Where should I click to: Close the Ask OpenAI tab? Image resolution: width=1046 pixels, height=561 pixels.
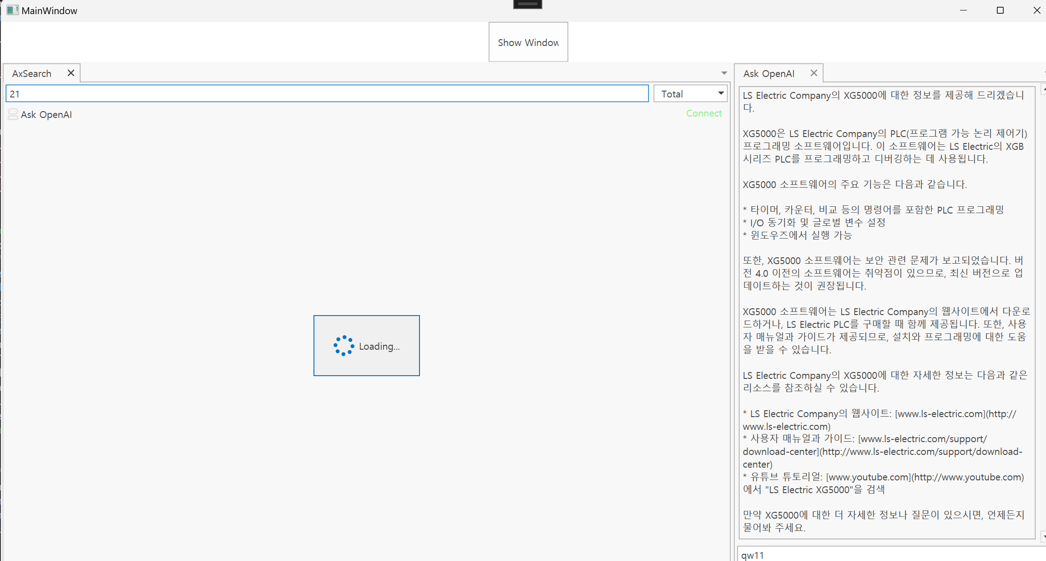click(814, 73)
